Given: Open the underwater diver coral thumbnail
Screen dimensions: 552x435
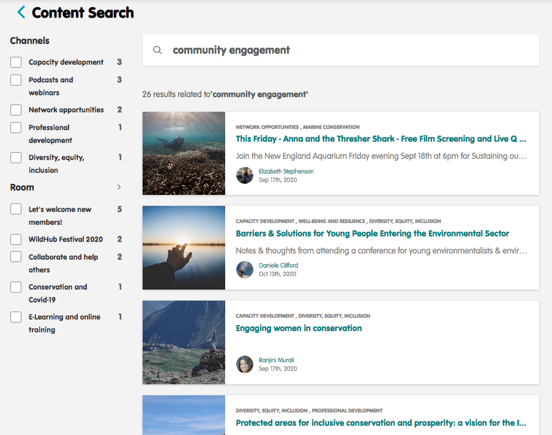Looking at the screenshot, I should click(x=184, y=153).
